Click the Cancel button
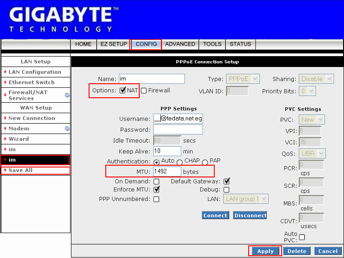The width and height of the screenshot is (344, 258). (328, 251)
